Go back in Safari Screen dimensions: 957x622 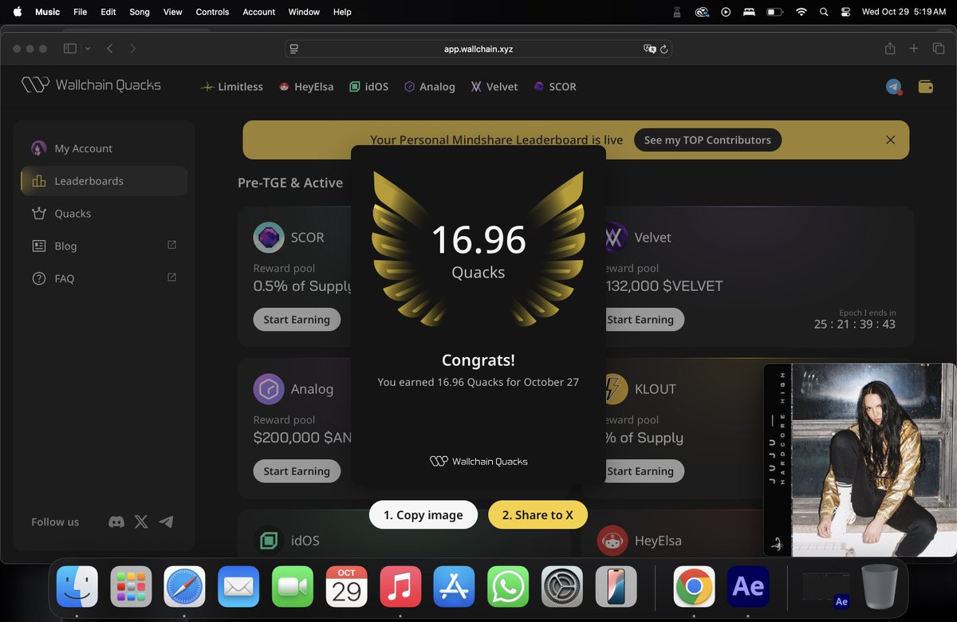[x=110, y=49]
